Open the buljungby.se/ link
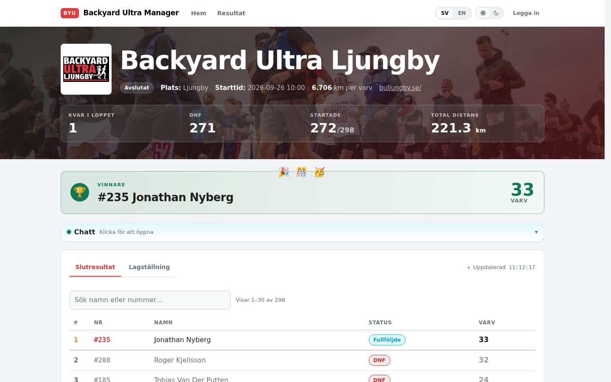Screen dimensions: 611x382 [400, 87]
